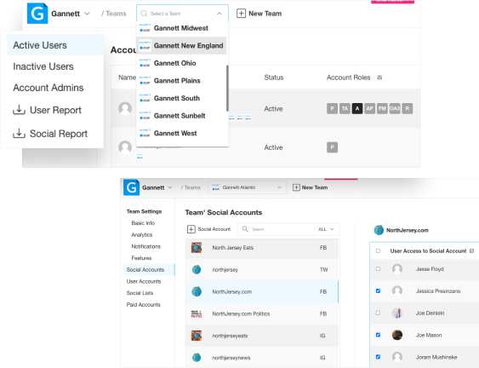Viewport: 479px width, 368px height.
Task: Open Inactive Users menu item
Action: [43, 66]
